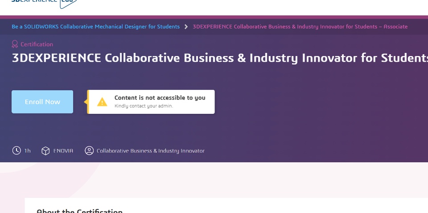The height and width of the screenshot is (213, 428).
Task: Click the yellow warning triangle icon
Action: 102,102
